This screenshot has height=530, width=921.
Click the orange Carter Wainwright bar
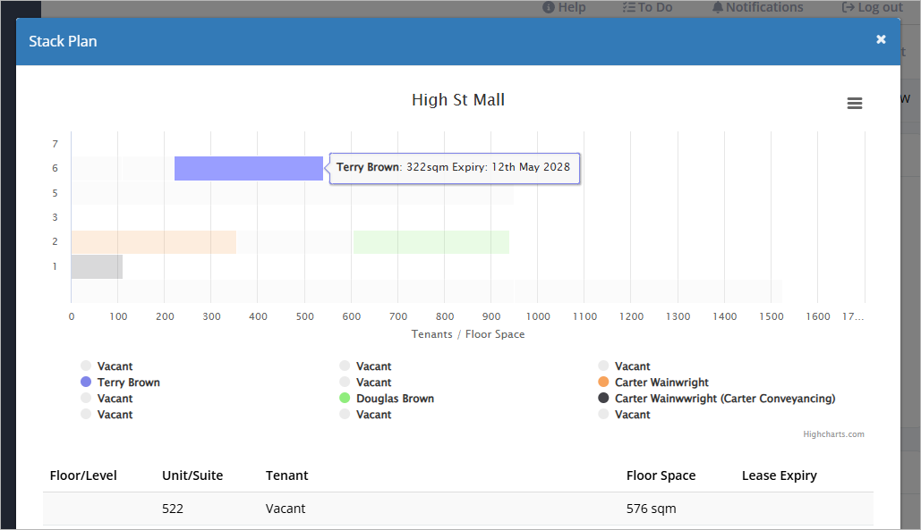tap(153, 242)
